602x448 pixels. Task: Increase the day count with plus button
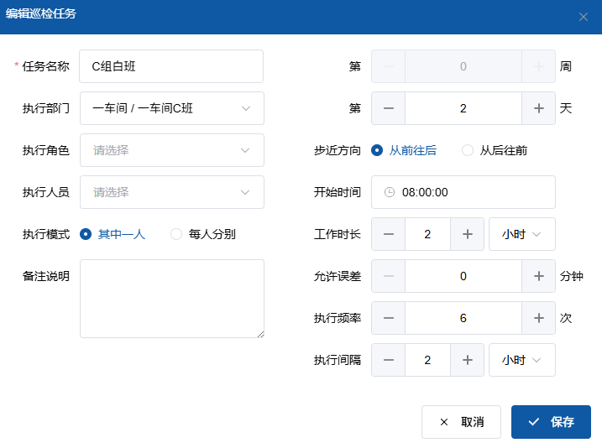tap(538, 108)
